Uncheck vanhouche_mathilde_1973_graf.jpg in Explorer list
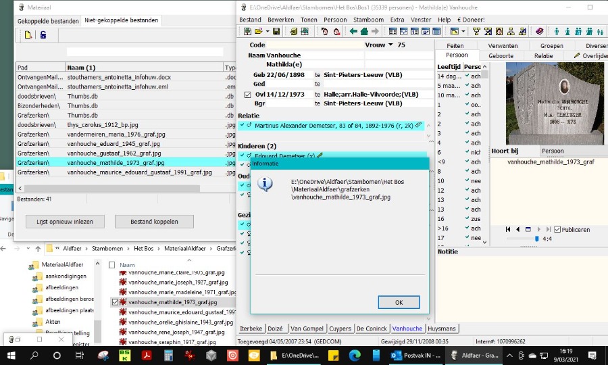Image resolution: width=608 pixels, height=365 pixels. [x=114, y=302]
